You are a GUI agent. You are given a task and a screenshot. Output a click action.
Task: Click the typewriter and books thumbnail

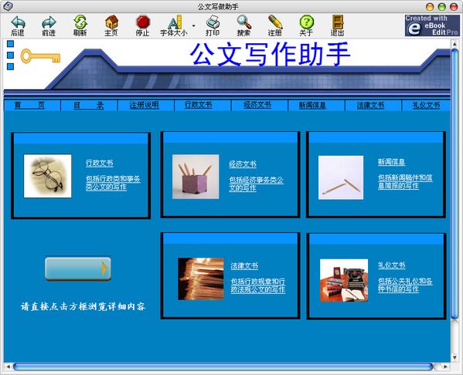coord(344,280)
